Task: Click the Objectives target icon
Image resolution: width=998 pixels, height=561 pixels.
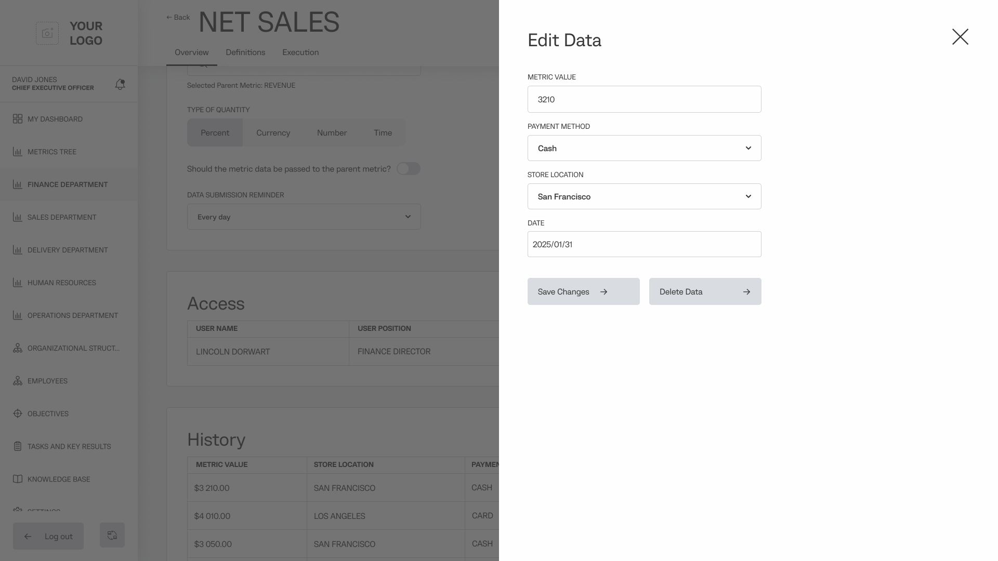Action: (x=18, y=413)
